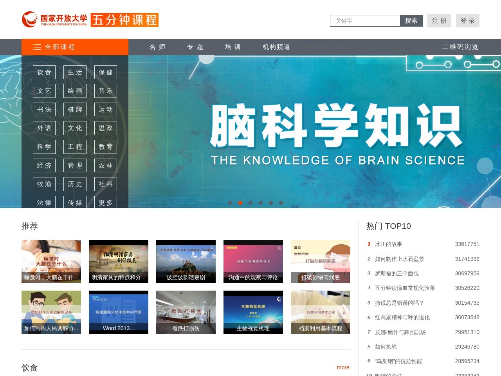This screenshot has height=376, width=501.
Task: Click the 五分钟课程 orange banner logo
Action: (124, 20)
